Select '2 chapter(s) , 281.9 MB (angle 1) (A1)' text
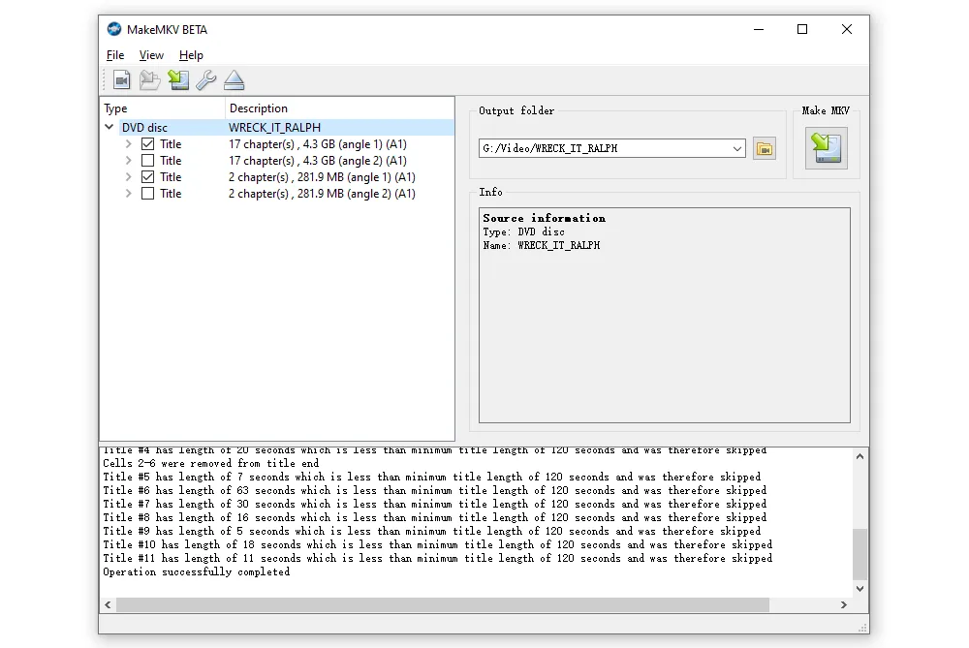 tap(322, 176)
